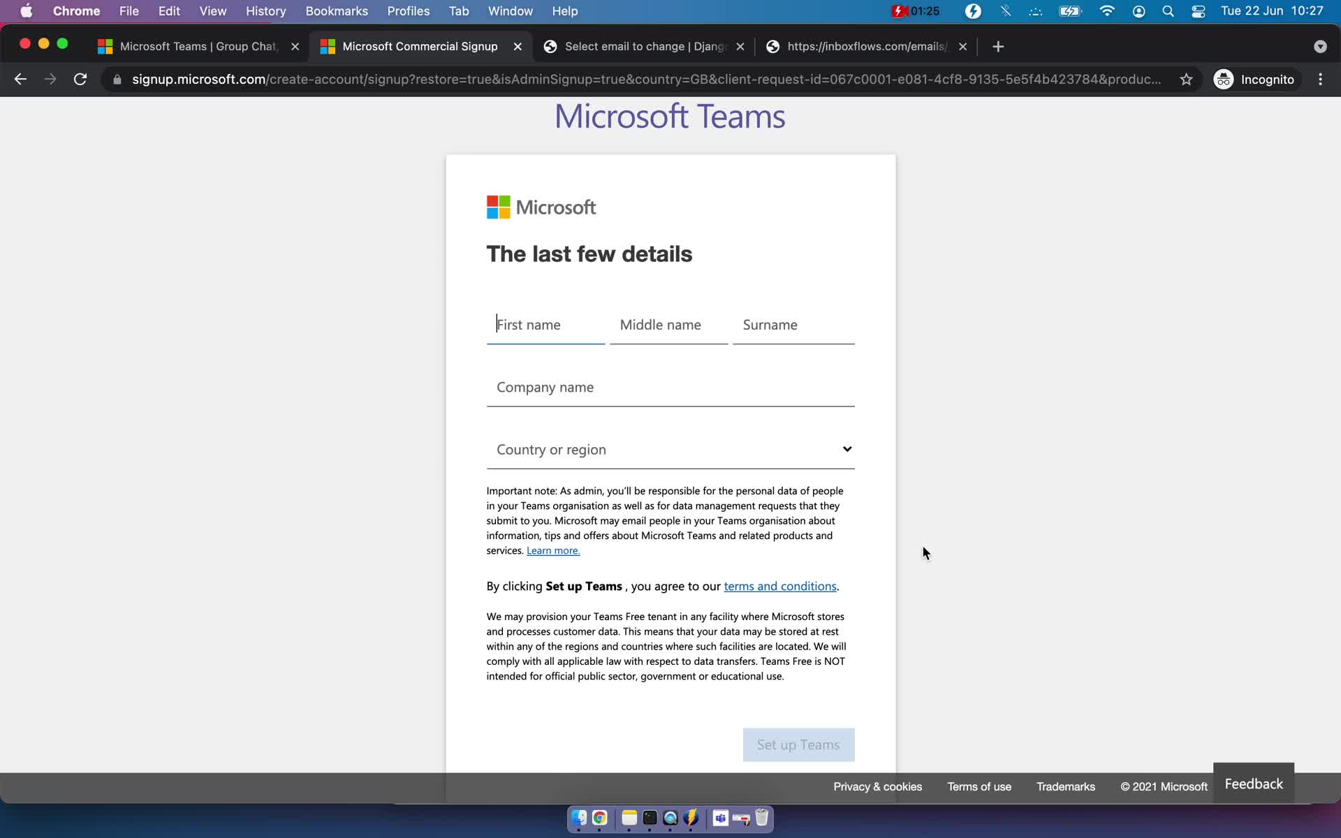Click the lightning bolt menu bar icon
Screen dimensions: 1341x838
[973, 11]
